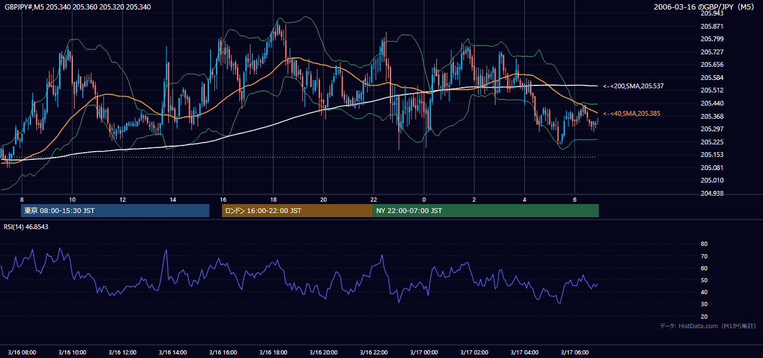Click price axis value 205.440
Screen dimensions: 763x358
pyautogui.click(x=712, y=103)
